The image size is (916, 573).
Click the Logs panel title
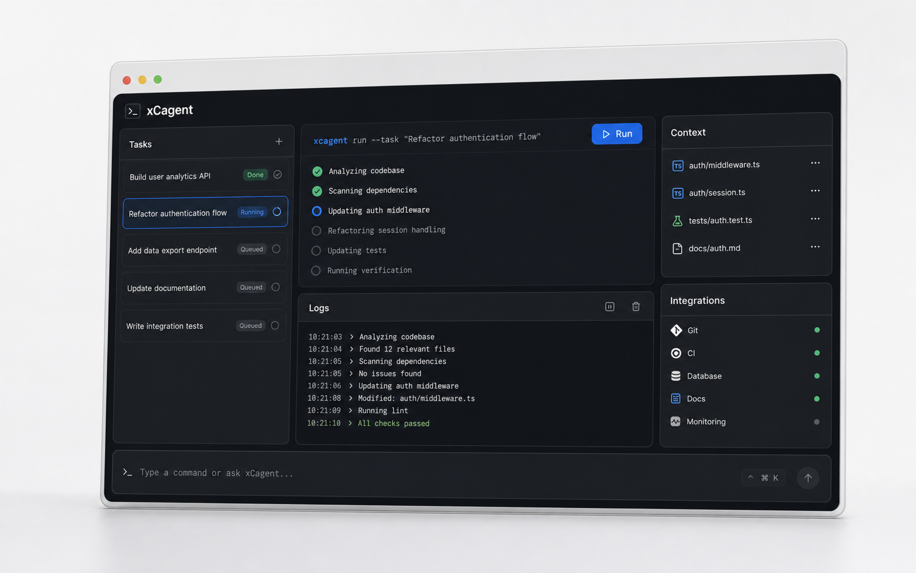click(319, 308)
